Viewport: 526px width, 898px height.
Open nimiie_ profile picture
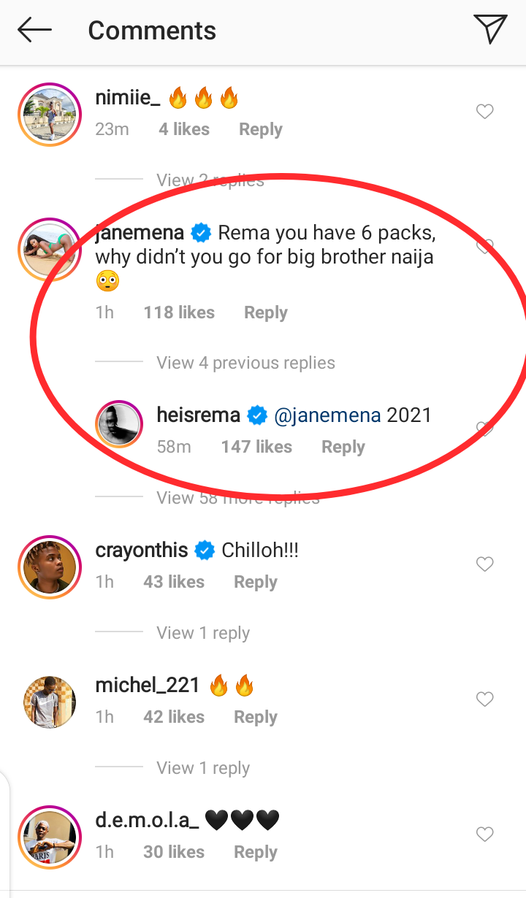[49, 113]
